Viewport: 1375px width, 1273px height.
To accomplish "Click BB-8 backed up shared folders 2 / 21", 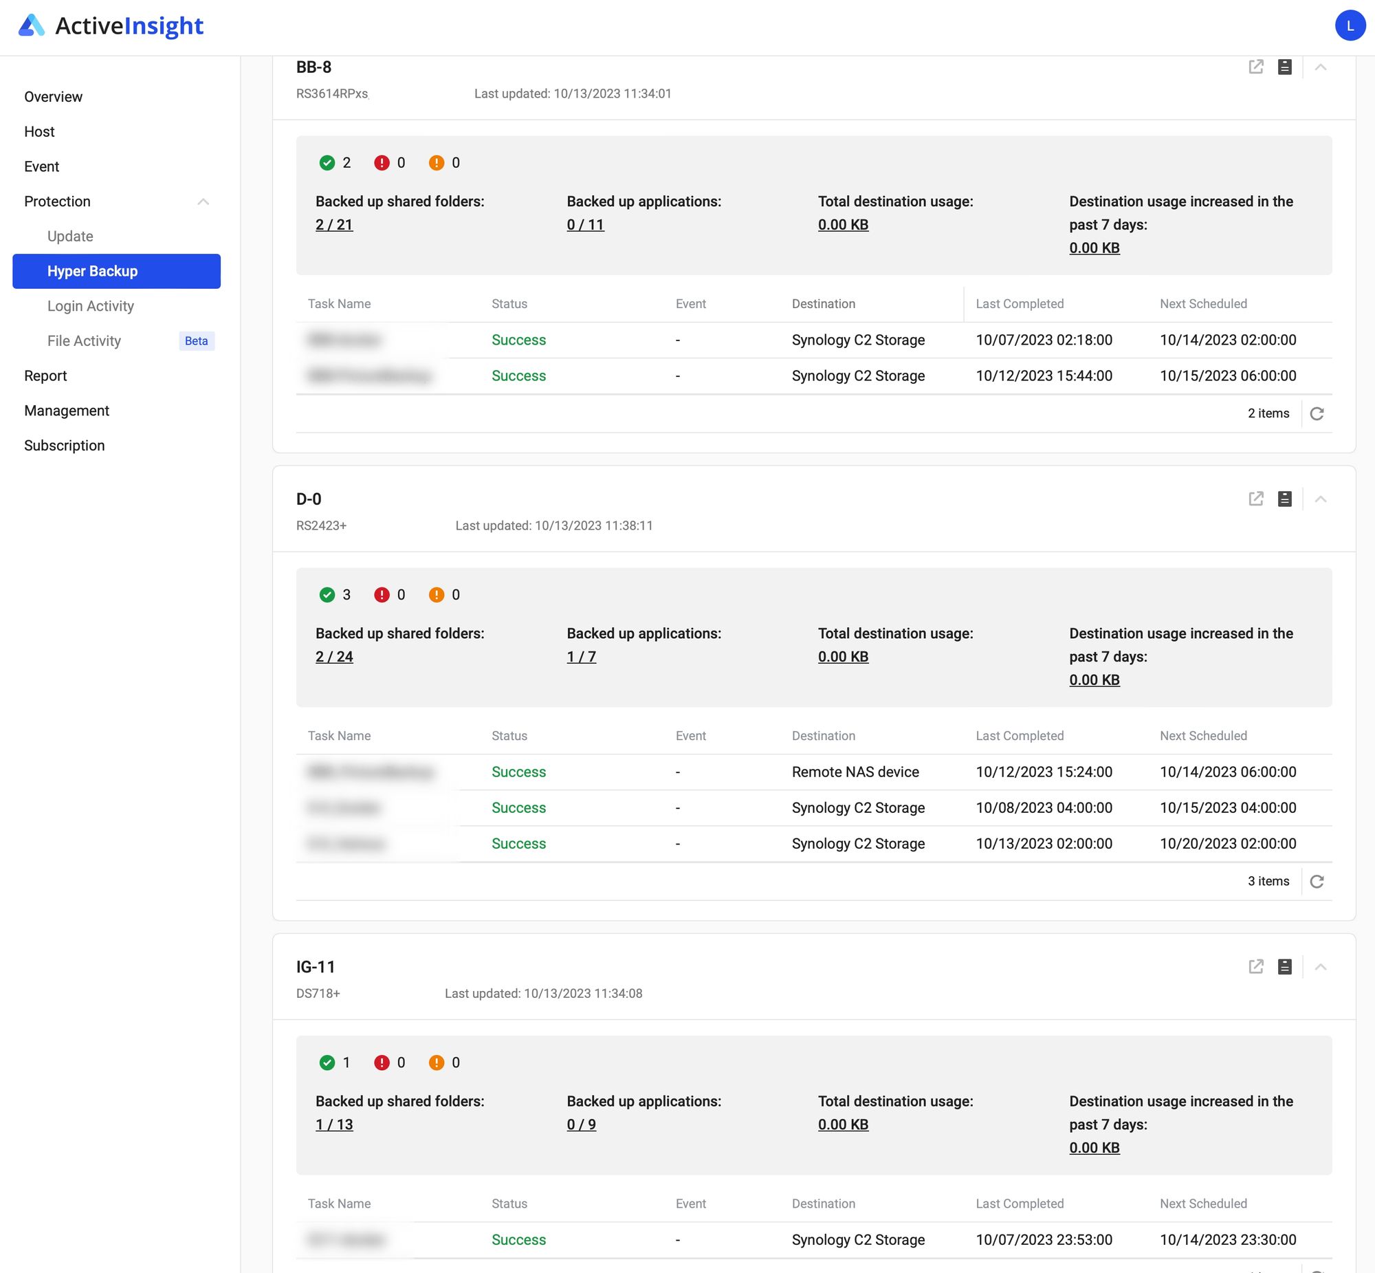I will click(x=334, y=225).
